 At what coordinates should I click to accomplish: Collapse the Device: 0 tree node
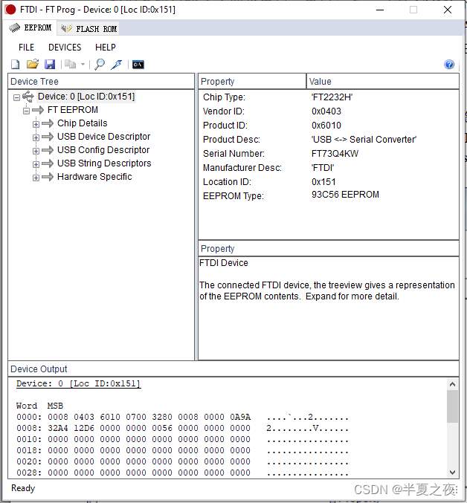point(16,97)
